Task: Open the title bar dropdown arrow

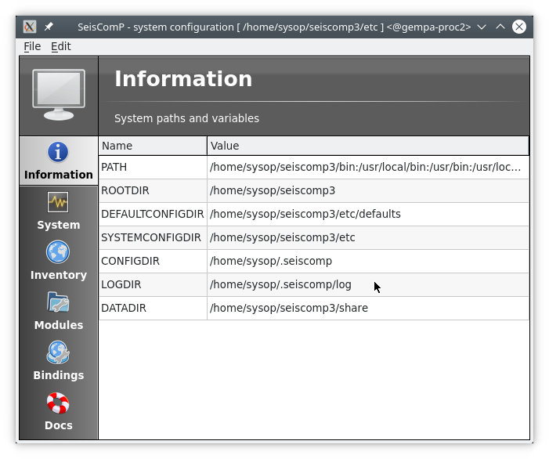Action: click(x=482, y=27)
